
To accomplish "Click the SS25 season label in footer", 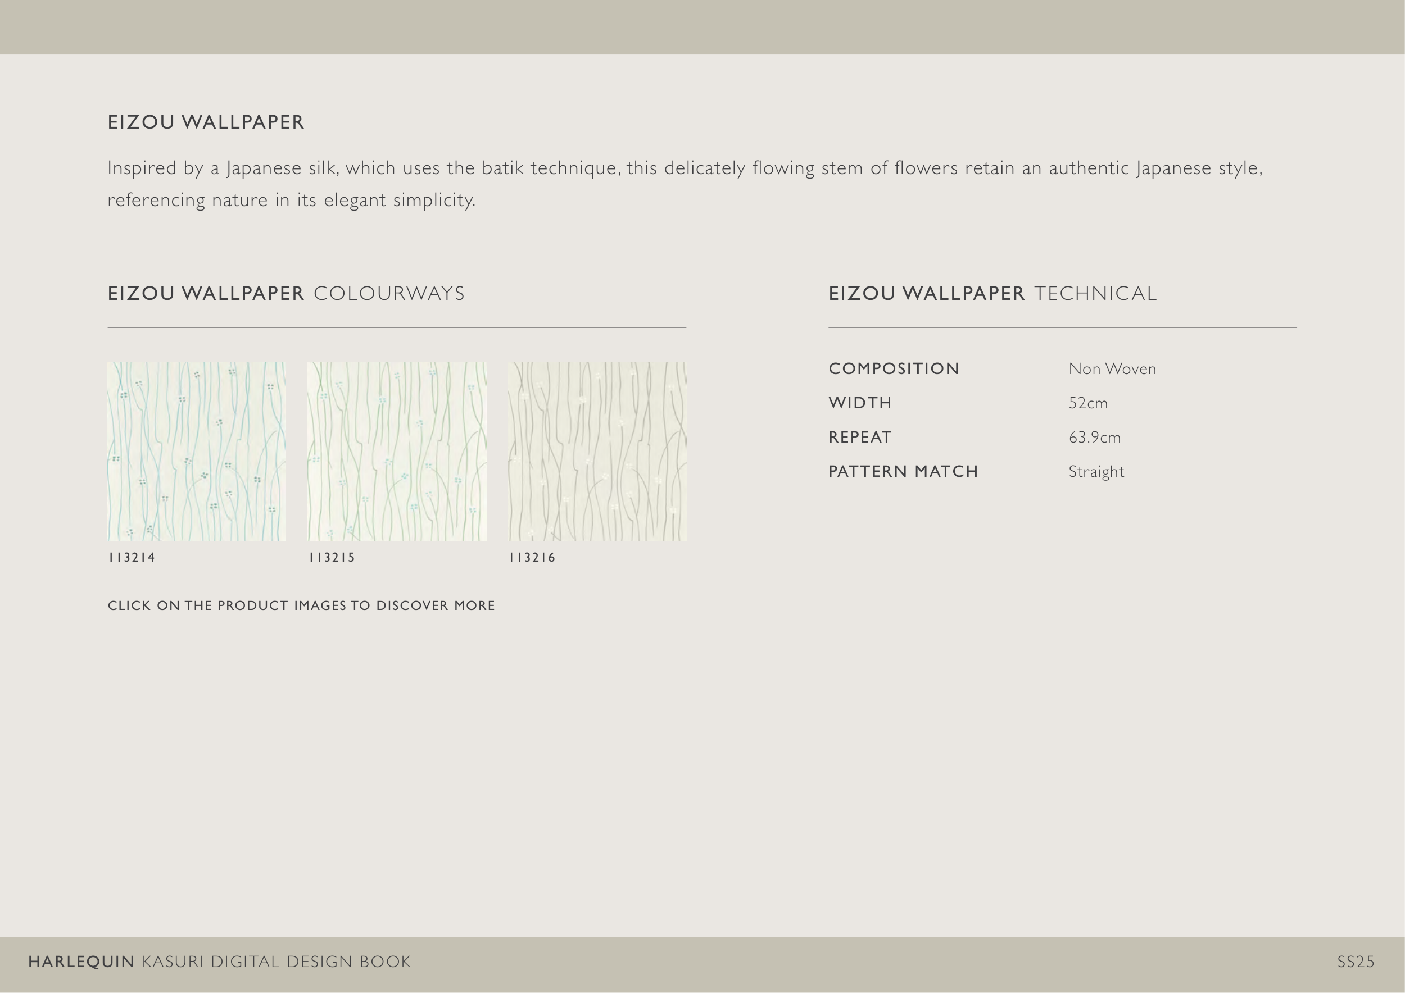I will pyautogui.click(x=1356, y=962).
